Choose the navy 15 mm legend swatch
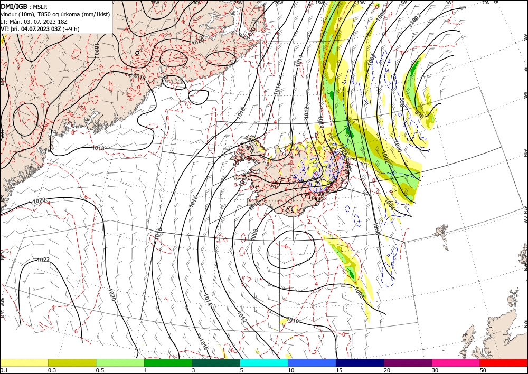 coord(360,362)
